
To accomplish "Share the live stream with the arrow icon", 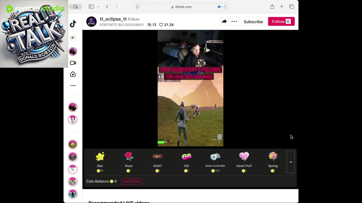I will point(224,21).
